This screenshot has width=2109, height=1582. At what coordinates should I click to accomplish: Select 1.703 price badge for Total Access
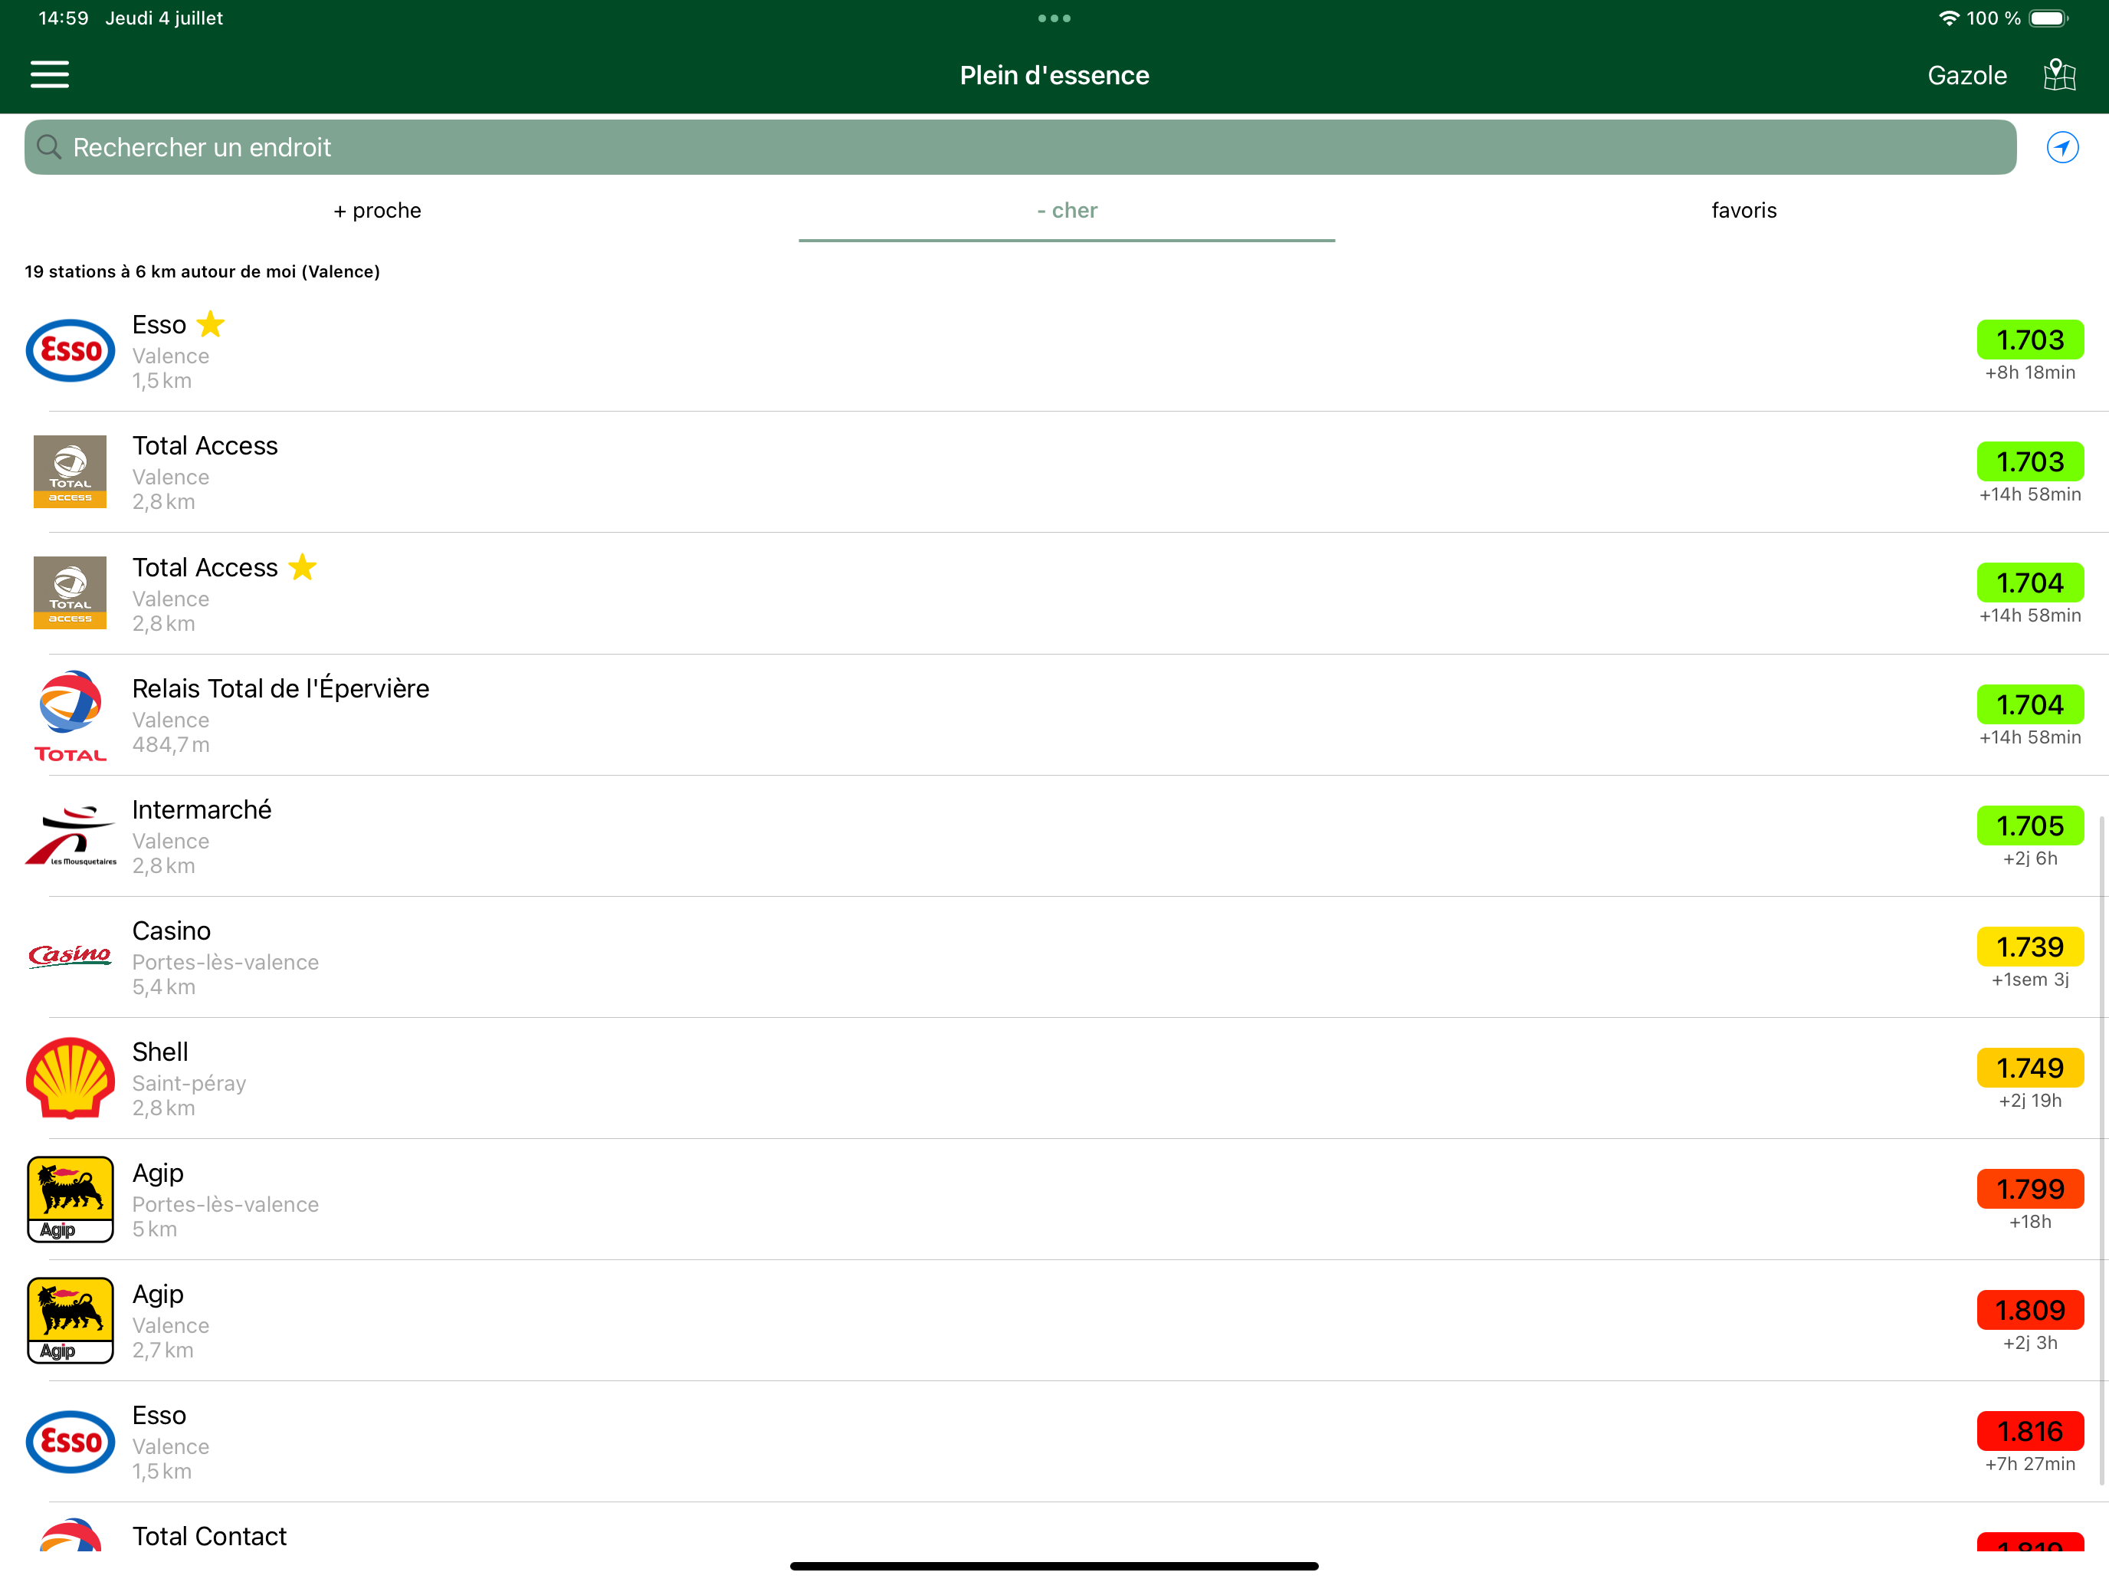pyautogui.click(x=2030, y=461)
